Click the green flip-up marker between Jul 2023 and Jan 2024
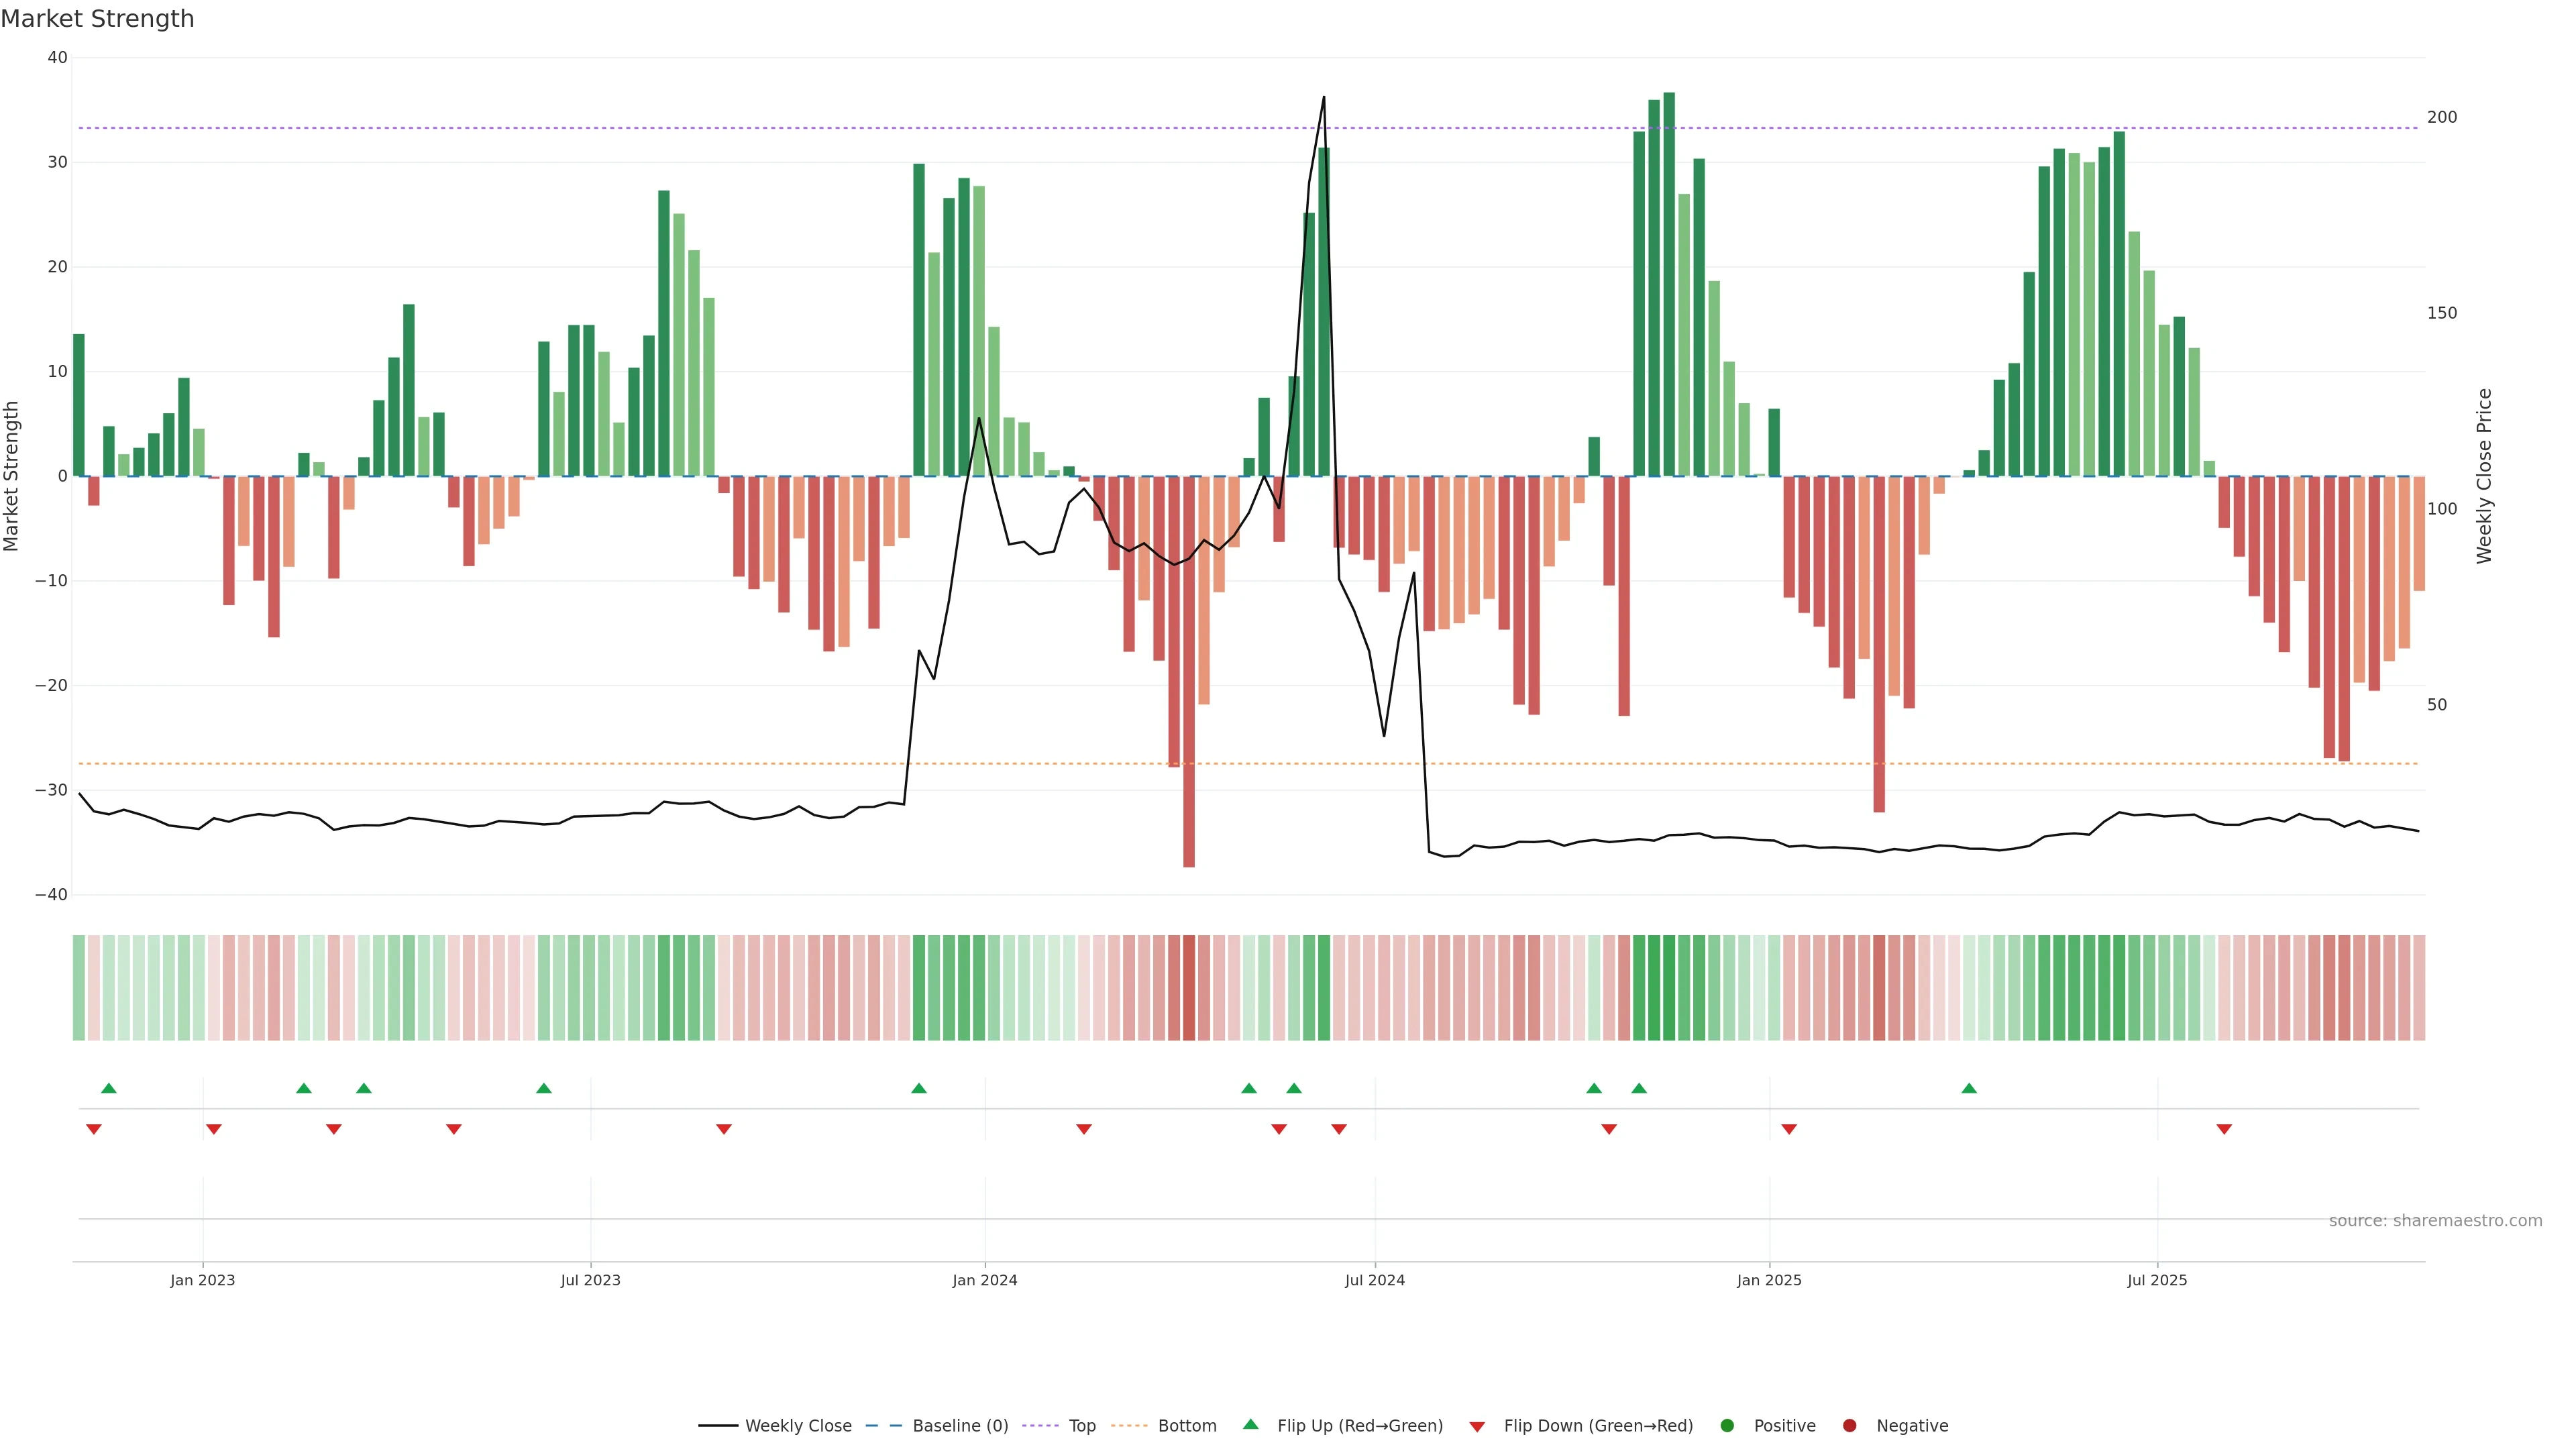Screen dimensions: 2576x1449 (x=919, y=1088)
